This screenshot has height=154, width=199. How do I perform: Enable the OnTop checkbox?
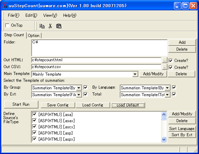tap(7, 25)
